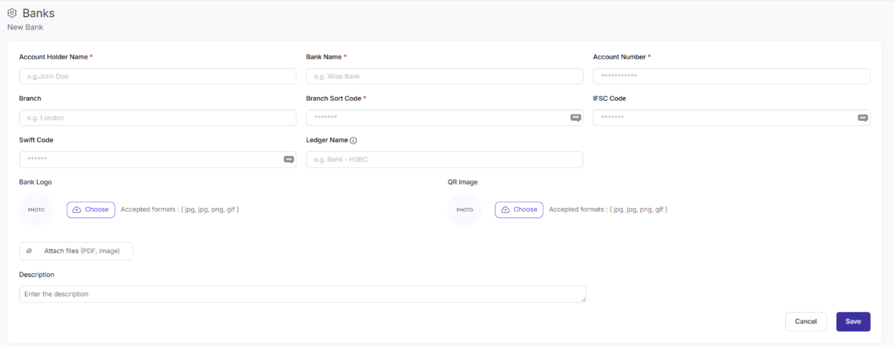Grab the Description textarea resize handle
The width and height of the screenshot is (894, 347).
click(583, 300)
